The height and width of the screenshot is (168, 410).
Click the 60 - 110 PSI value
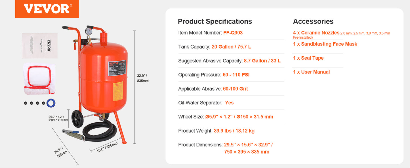click(x=236, y=75)
